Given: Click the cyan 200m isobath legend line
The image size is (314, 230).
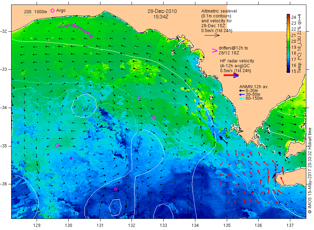Looking at the screenshot, I should pyautogui.click(x=29, y=15).
